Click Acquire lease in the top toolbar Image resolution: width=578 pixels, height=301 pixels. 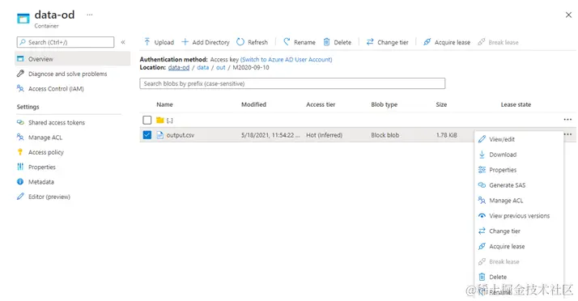(447, 42)
